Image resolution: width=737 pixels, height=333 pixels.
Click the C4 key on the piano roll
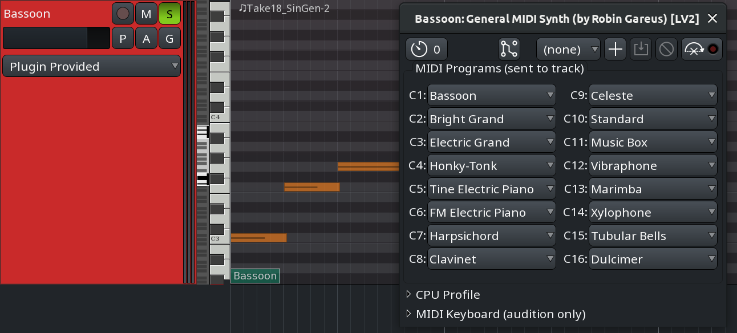pyautogui.click(x=219, y=117)
